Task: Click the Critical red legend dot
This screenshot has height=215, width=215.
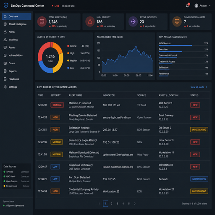Action: tap(68, 46)
